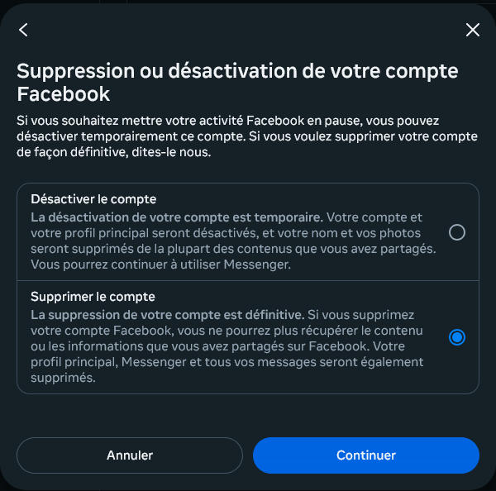Cancel with the Annuler button

click(x=130, y=455)
